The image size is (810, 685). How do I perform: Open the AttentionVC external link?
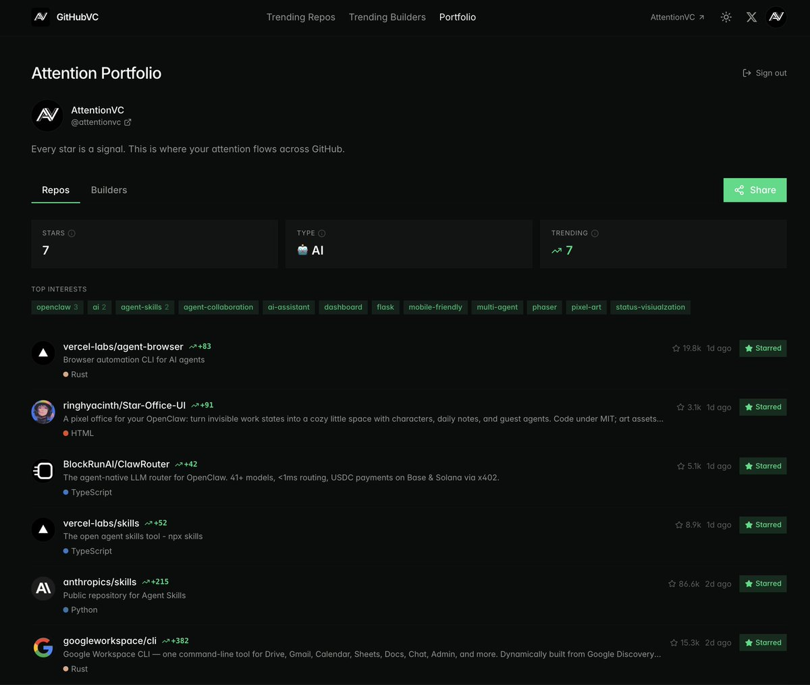click(x=677, y=18)
